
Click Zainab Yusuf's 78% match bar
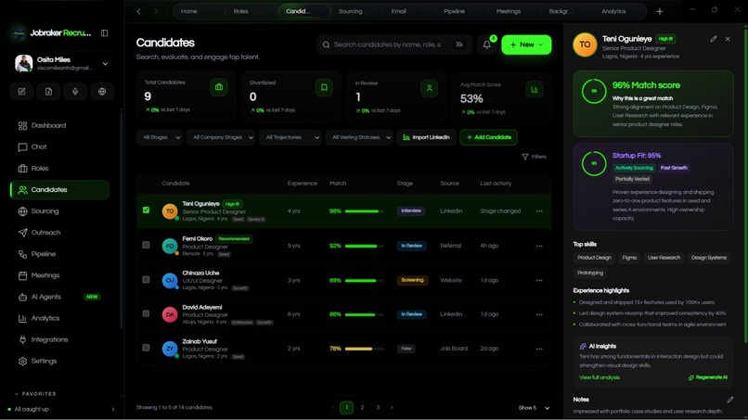click(364, 349)
